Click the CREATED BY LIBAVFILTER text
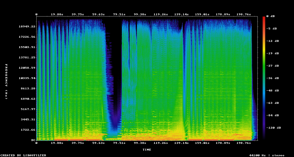This screenshot has height=157, width=294. tap(24, 155)
